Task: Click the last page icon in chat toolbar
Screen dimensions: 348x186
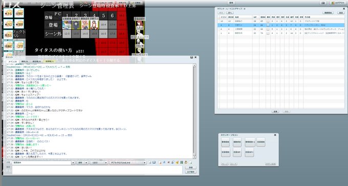Action: tap(190, 163)
